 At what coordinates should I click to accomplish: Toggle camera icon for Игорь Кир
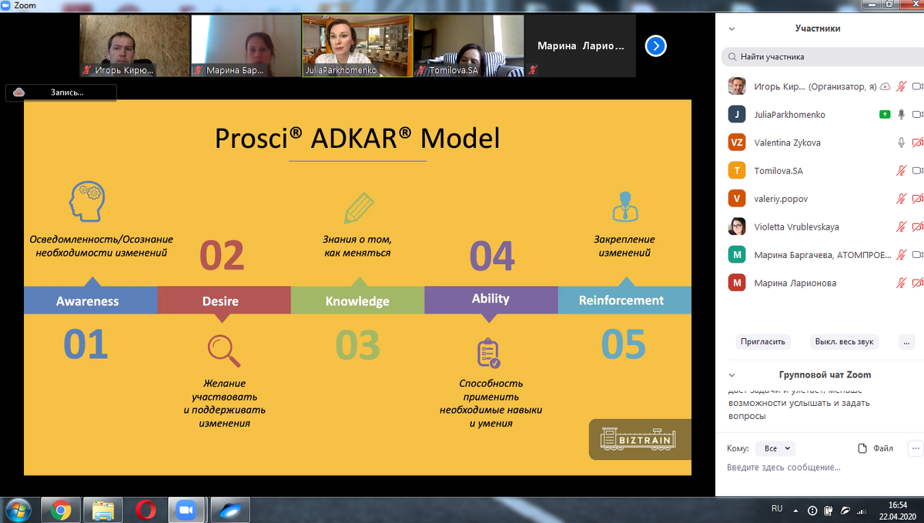[x=917, y=86]
